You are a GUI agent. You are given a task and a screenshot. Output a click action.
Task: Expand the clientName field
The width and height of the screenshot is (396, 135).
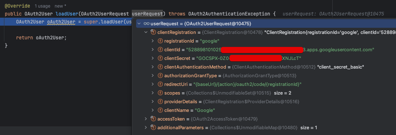click(152, 110)
